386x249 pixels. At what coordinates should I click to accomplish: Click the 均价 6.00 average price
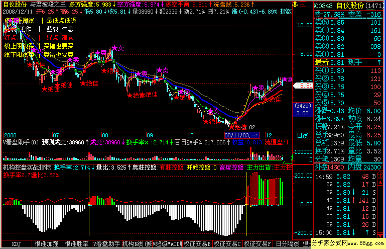[x=364, y=111]
